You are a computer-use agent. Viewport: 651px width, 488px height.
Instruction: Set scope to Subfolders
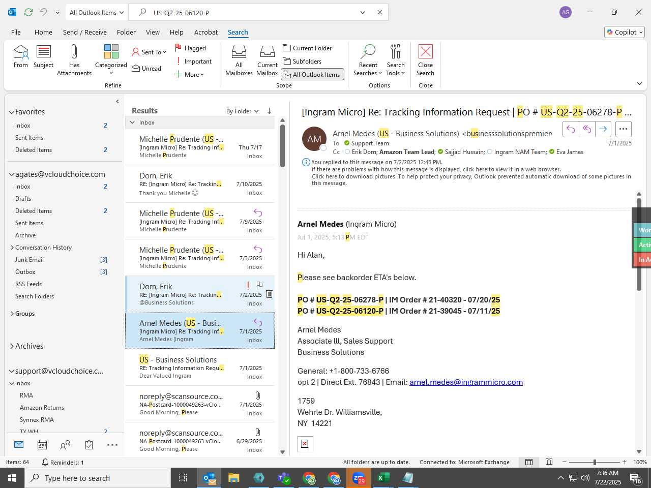click(302, 61)
